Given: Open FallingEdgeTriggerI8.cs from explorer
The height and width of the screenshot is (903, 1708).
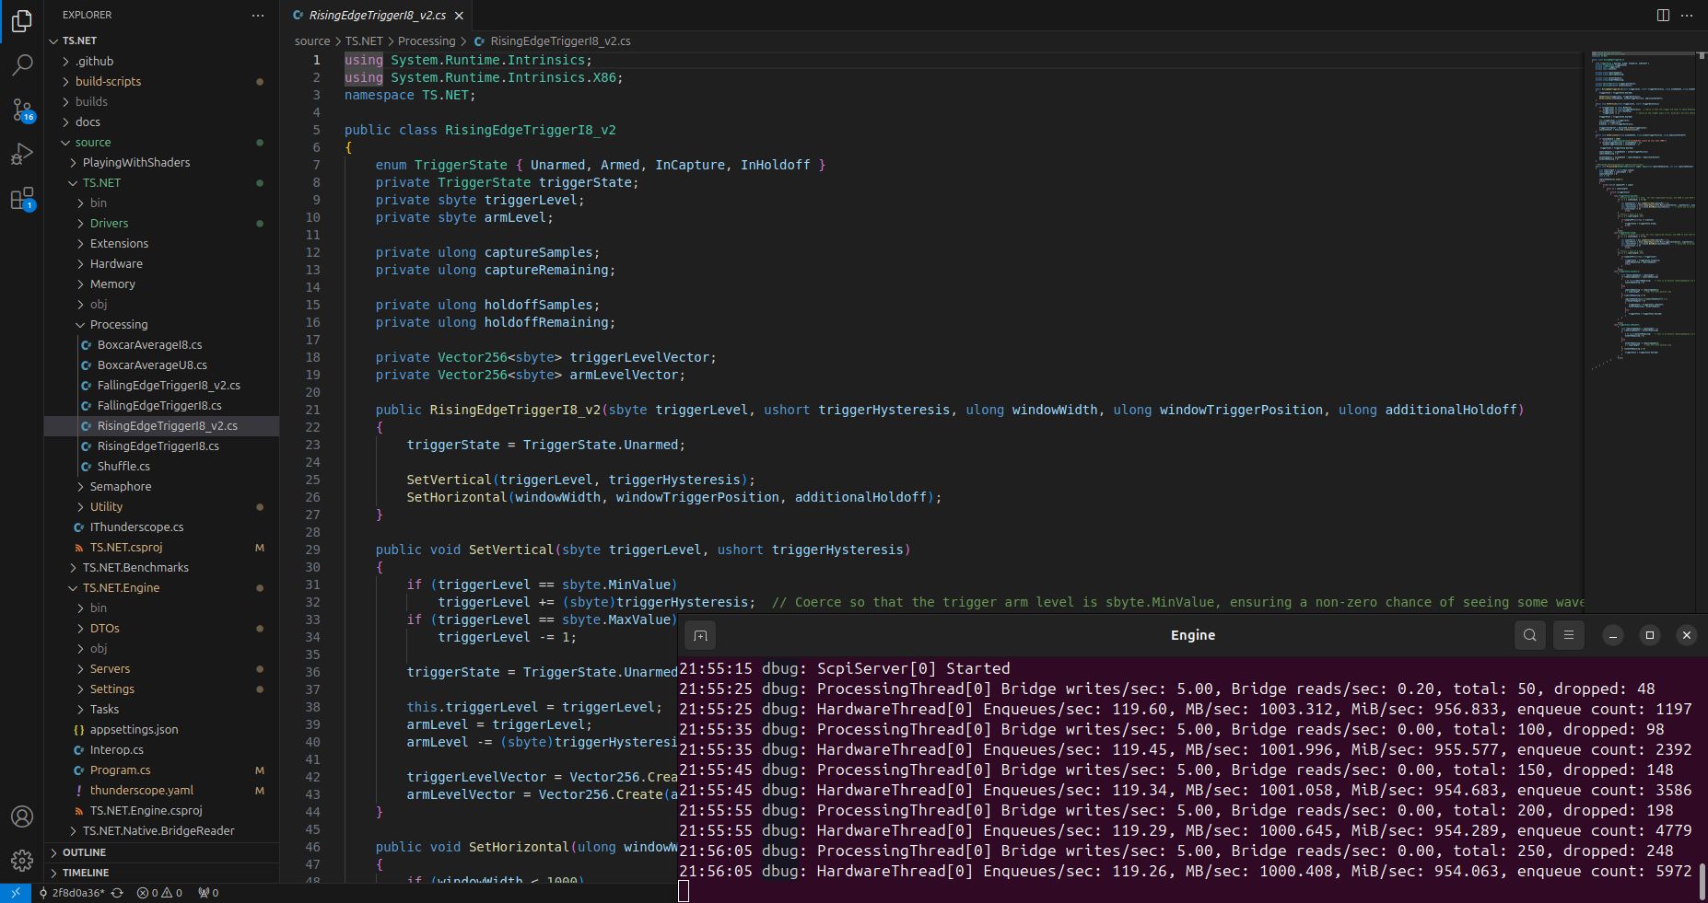Looking at the screenshot, I should [x=158, y=406].
